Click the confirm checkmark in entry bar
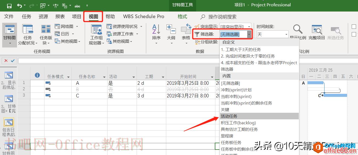This screenshot has width=358, height=155. 13,61
